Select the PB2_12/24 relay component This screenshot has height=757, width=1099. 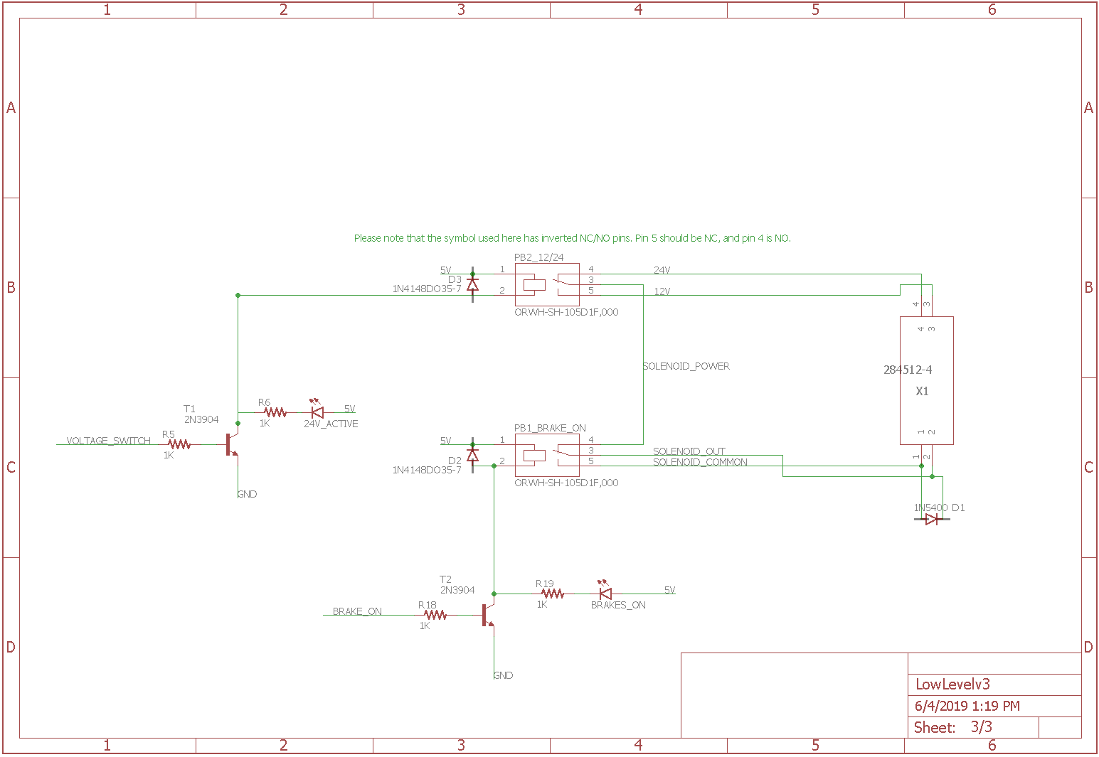point(547,284)
